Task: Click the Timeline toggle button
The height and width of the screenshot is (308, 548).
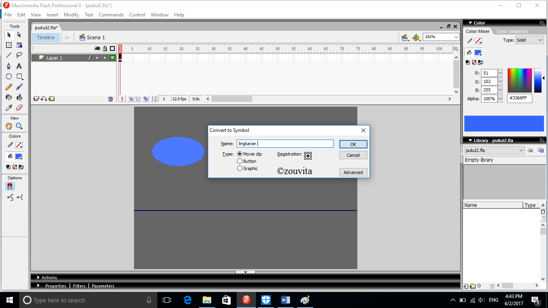Action: 46,38
